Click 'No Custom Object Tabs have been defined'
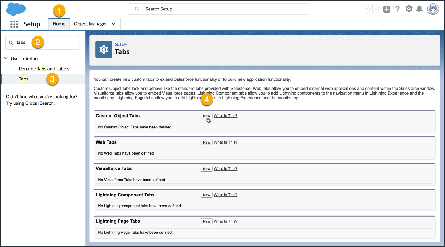The image size is (445, 247). click(135, 127)
